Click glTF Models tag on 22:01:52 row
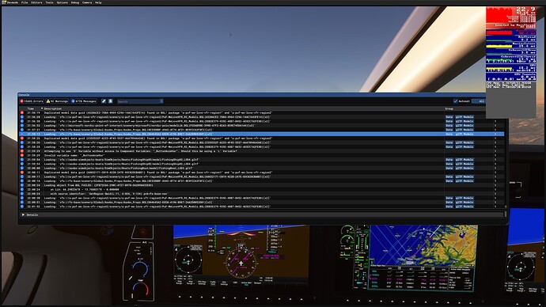 click(464, 207)
